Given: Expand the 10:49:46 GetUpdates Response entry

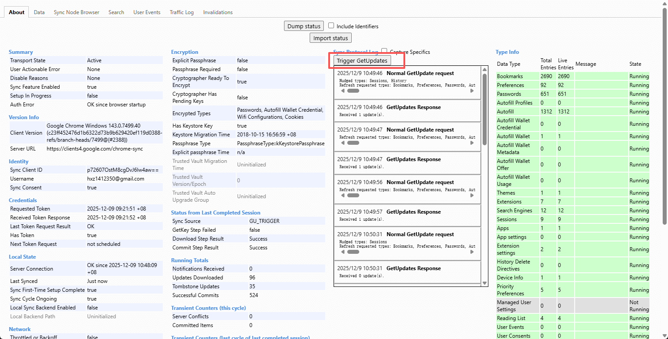Looking at the screenshot, I should [x=413, y=107].
